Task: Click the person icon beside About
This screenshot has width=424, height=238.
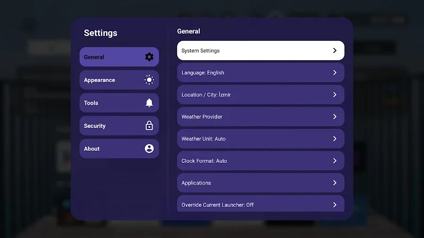Action: 149,149
